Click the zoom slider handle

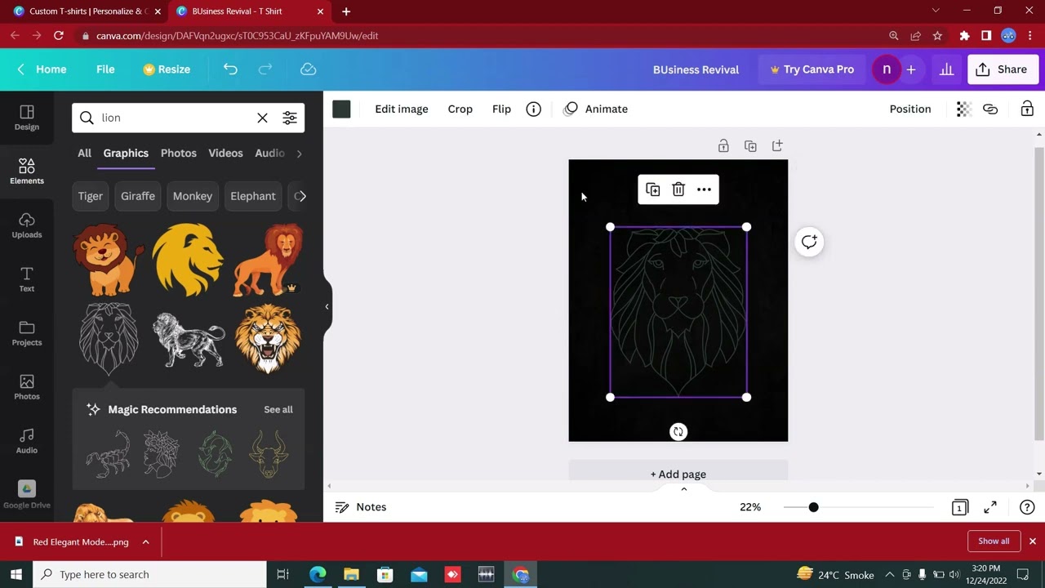coord(813,507)
